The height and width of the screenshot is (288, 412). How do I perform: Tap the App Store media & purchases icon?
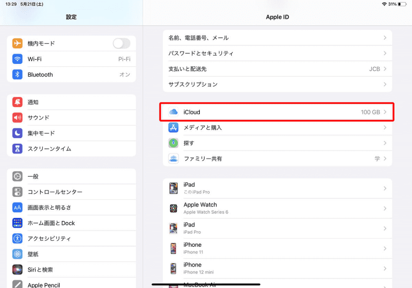[x=174, y=127]
